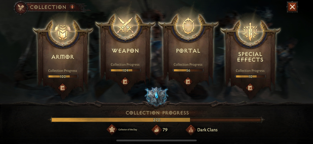
Task: Click the Collector of the Day label
Action: pos(128,130)
